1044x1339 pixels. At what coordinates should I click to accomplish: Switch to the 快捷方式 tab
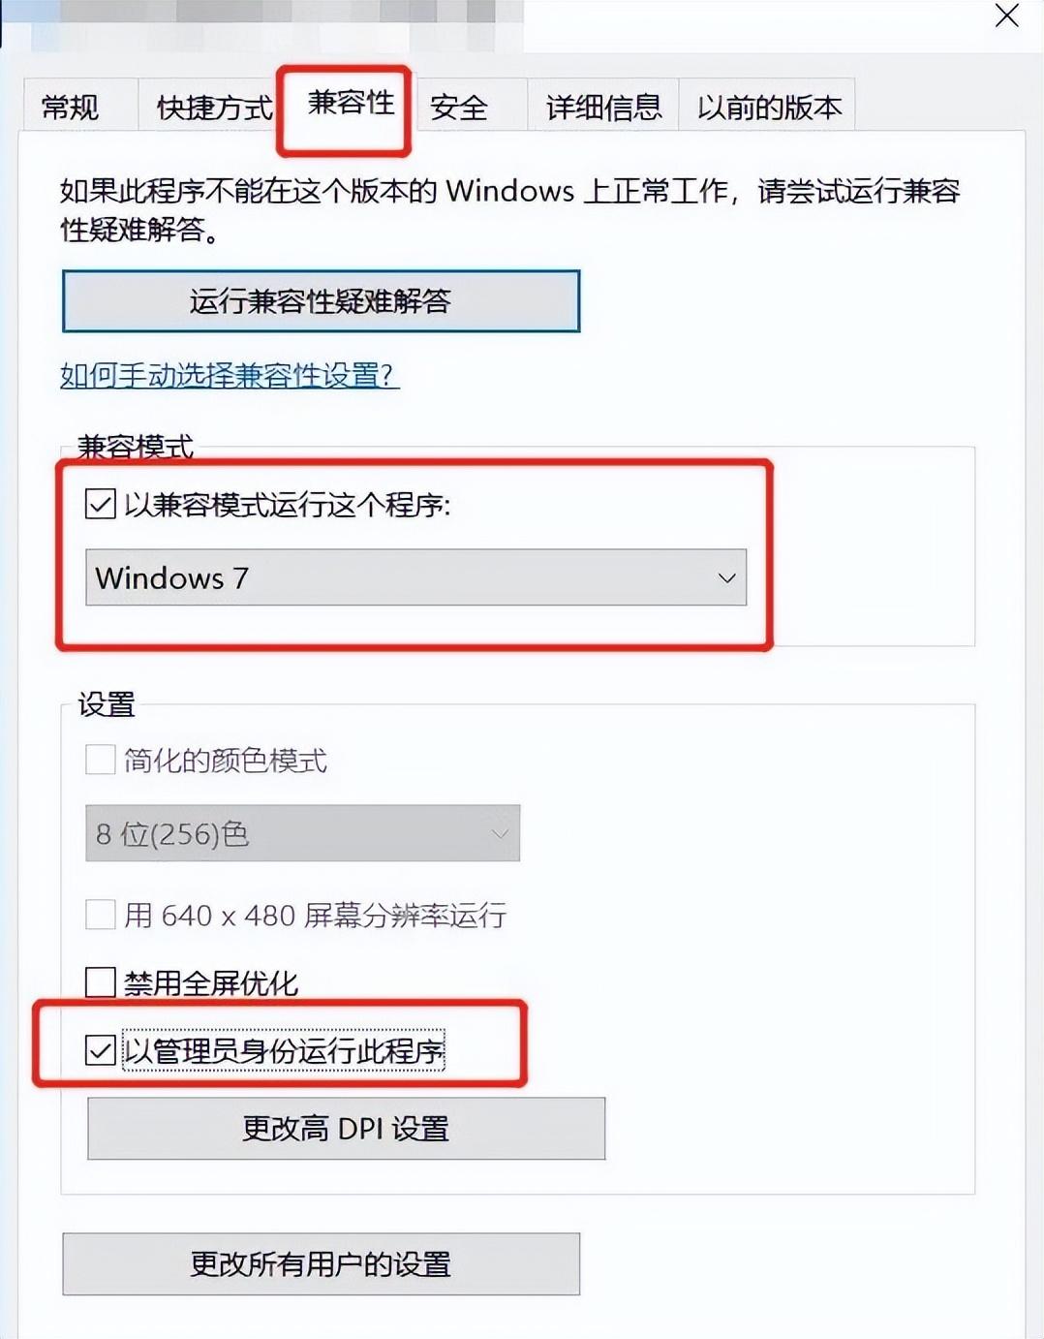[214, 107]
